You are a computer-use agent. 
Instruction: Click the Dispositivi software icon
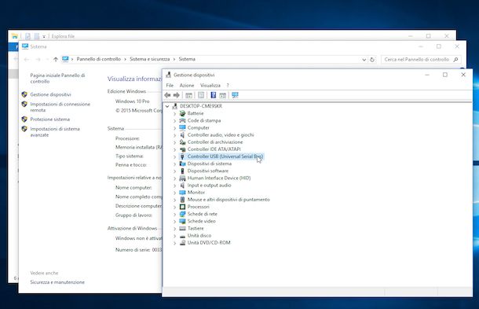[x=182, y=171]
